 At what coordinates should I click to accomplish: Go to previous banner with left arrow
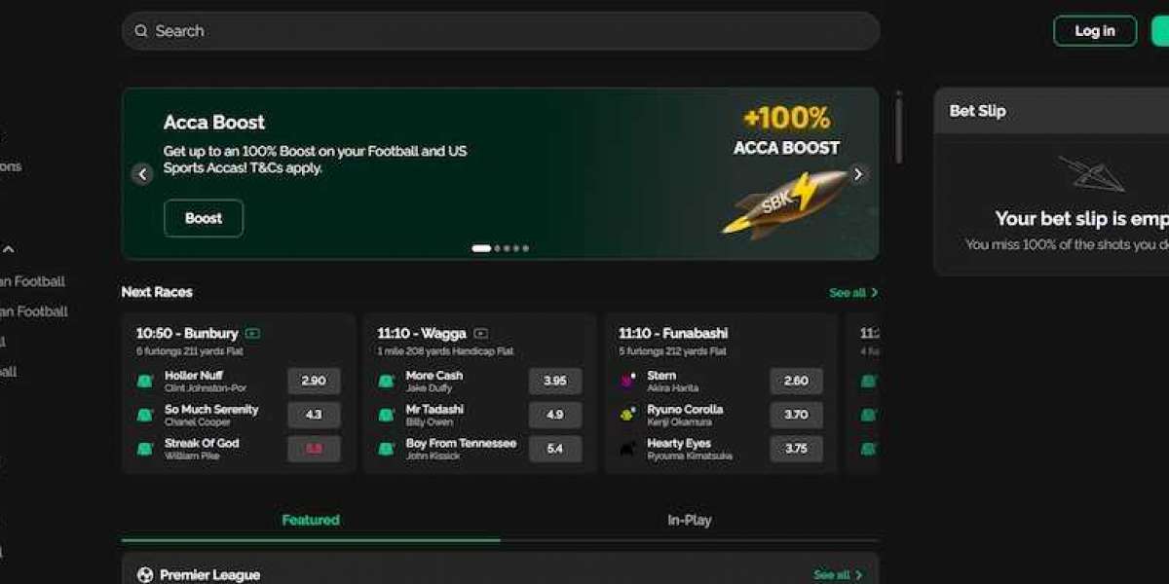tap(143, 174)
